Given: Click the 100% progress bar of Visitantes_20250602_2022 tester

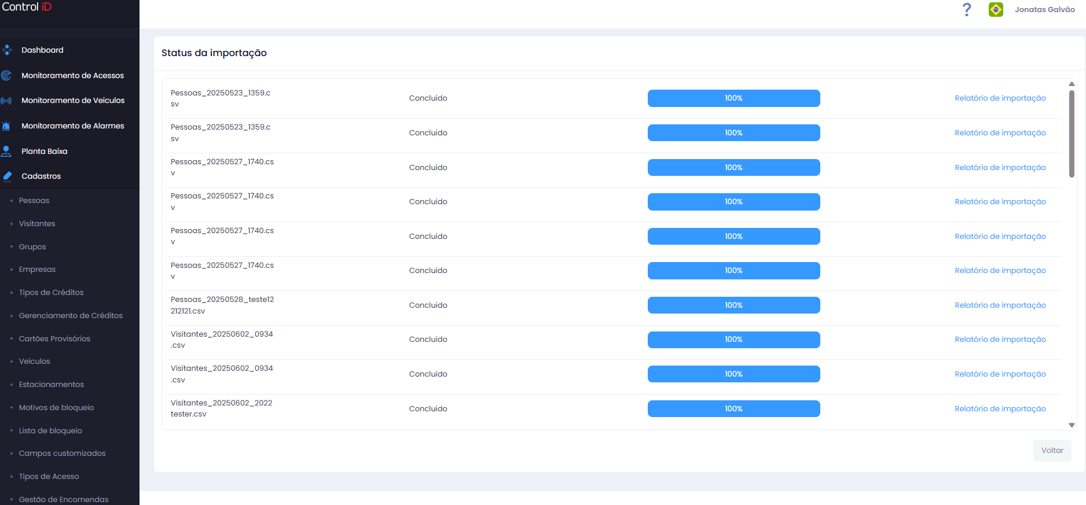Looking at the screenshot, I should coord(733,409).
